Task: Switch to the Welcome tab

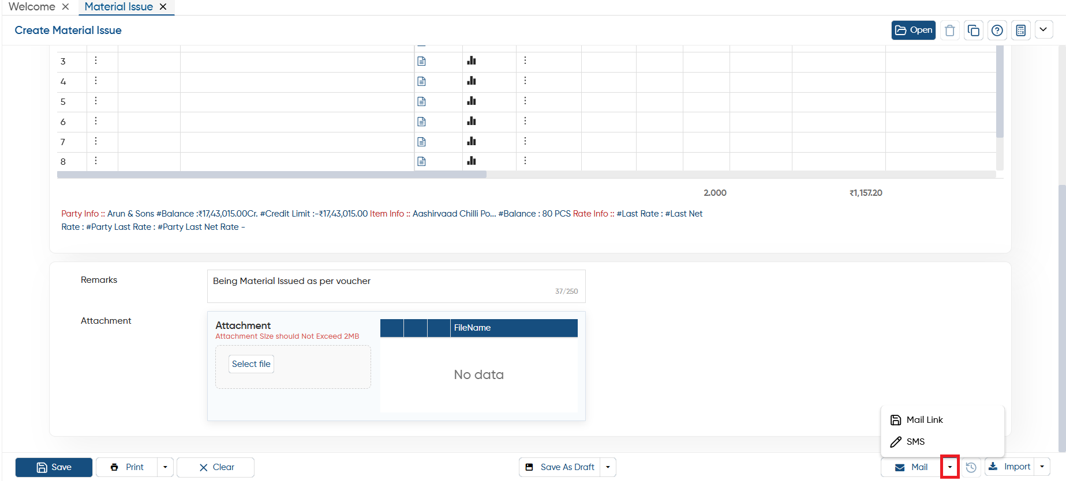Action: (x=32, y=7)
